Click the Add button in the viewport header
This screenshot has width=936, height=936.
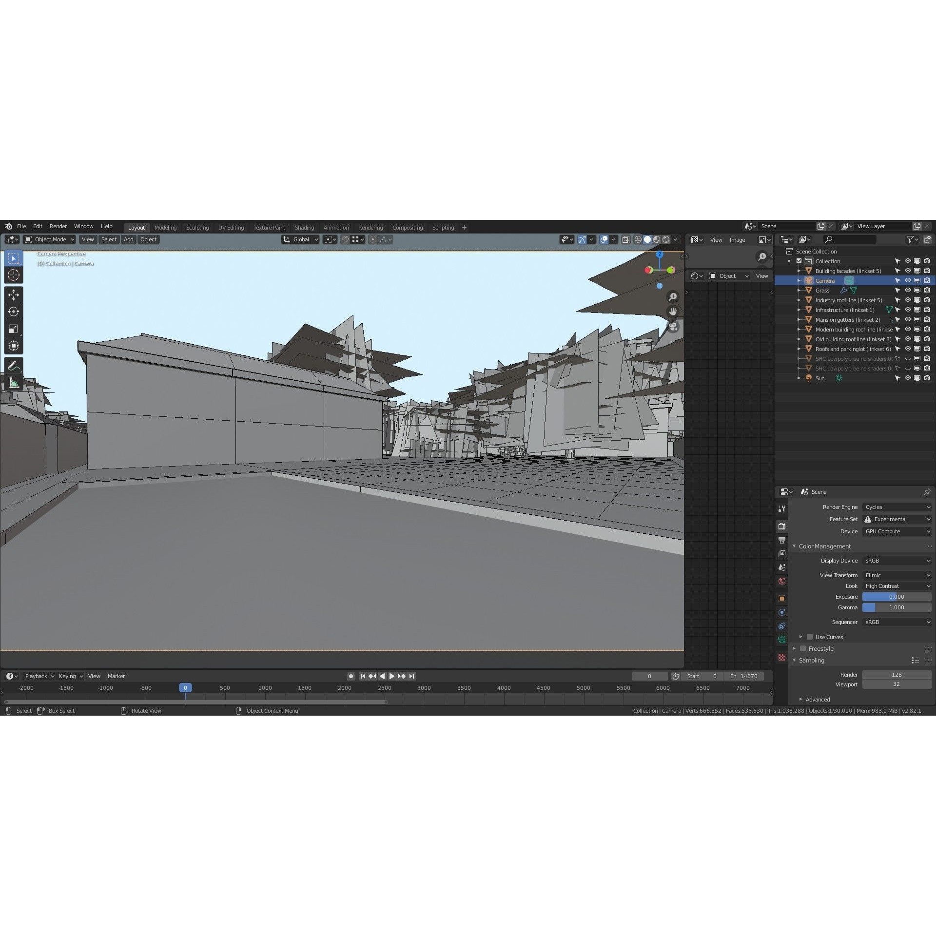(128, 239)
